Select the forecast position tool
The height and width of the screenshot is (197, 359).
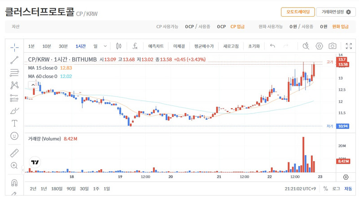click(14, 98)
